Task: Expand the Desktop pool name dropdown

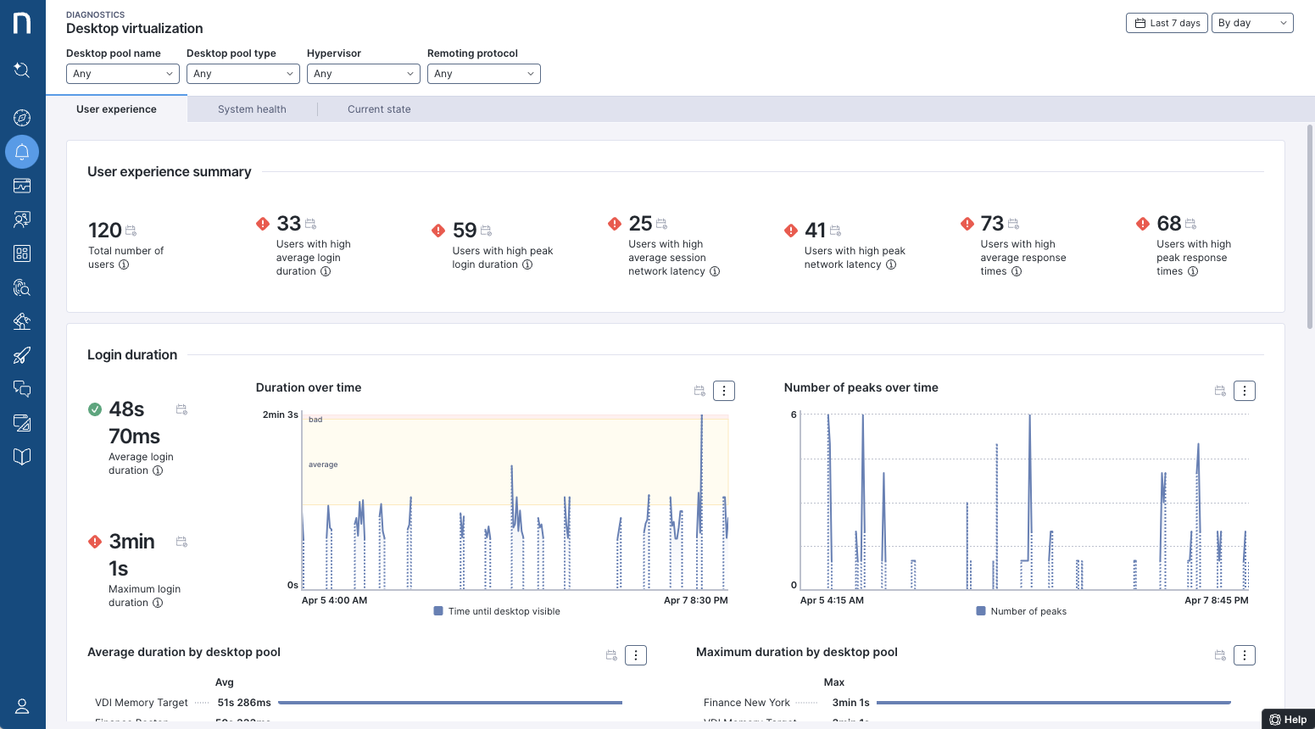Action: [x=123, y=74]
